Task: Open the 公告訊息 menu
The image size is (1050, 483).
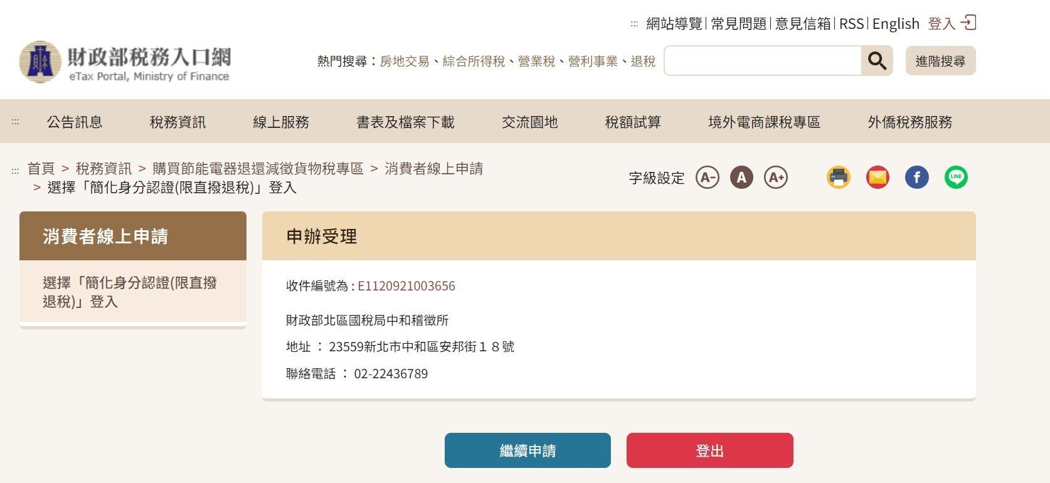Action: [75, 122]
